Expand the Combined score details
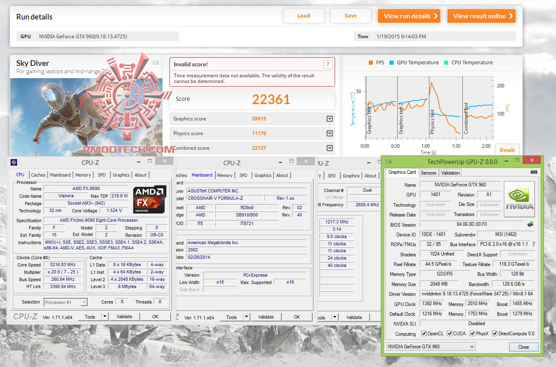556x367 pixels. coord(330,148)
